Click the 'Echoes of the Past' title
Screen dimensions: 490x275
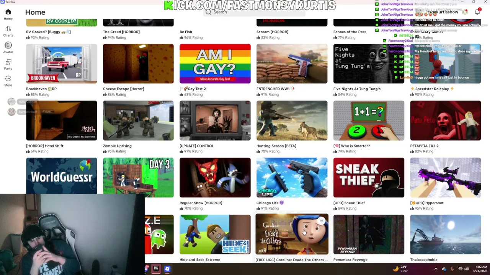click(x=350, y=32)
